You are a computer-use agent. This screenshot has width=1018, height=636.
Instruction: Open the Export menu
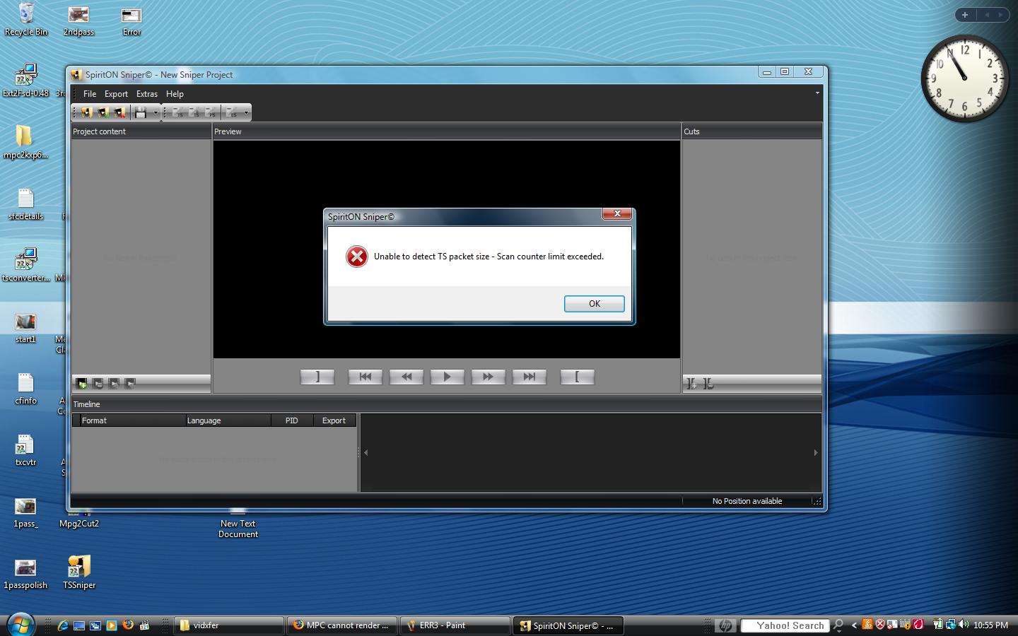tap(116, 94)
